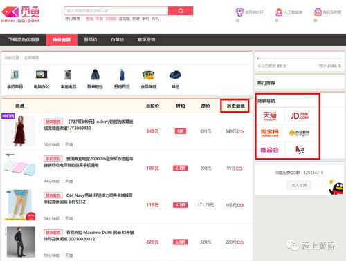The width and height of the screenshot is (346, 261).
Task: Click the 热门推荐 panel heading
Action: 266,83
